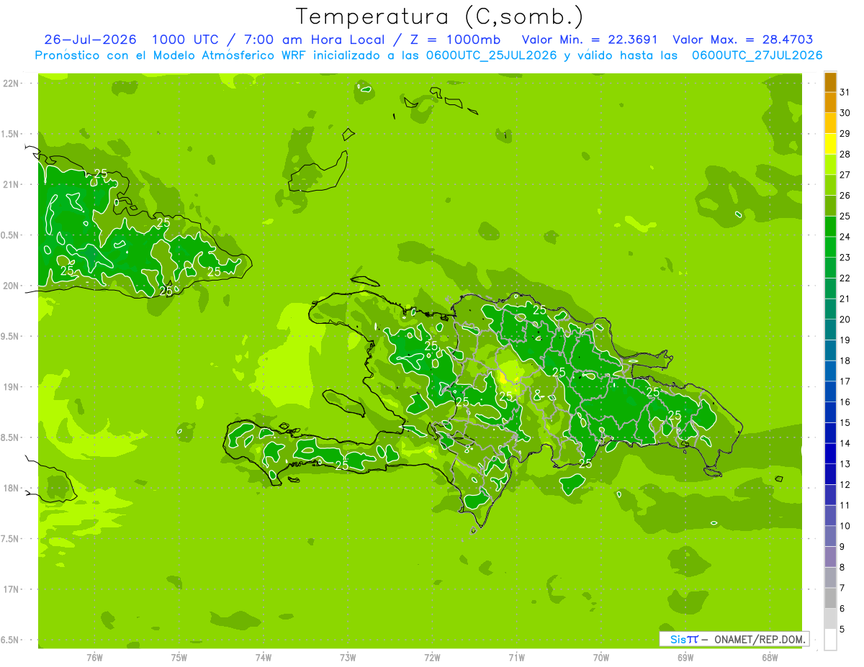The image size is (864, 667).
Task: Click the '70W' longitude axis label
Action: point(600,658)
